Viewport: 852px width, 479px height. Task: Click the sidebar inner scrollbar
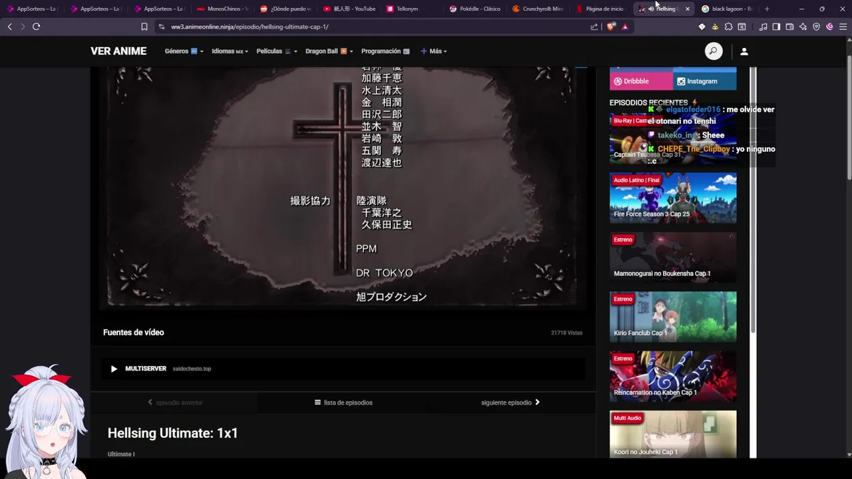[753, 200]
